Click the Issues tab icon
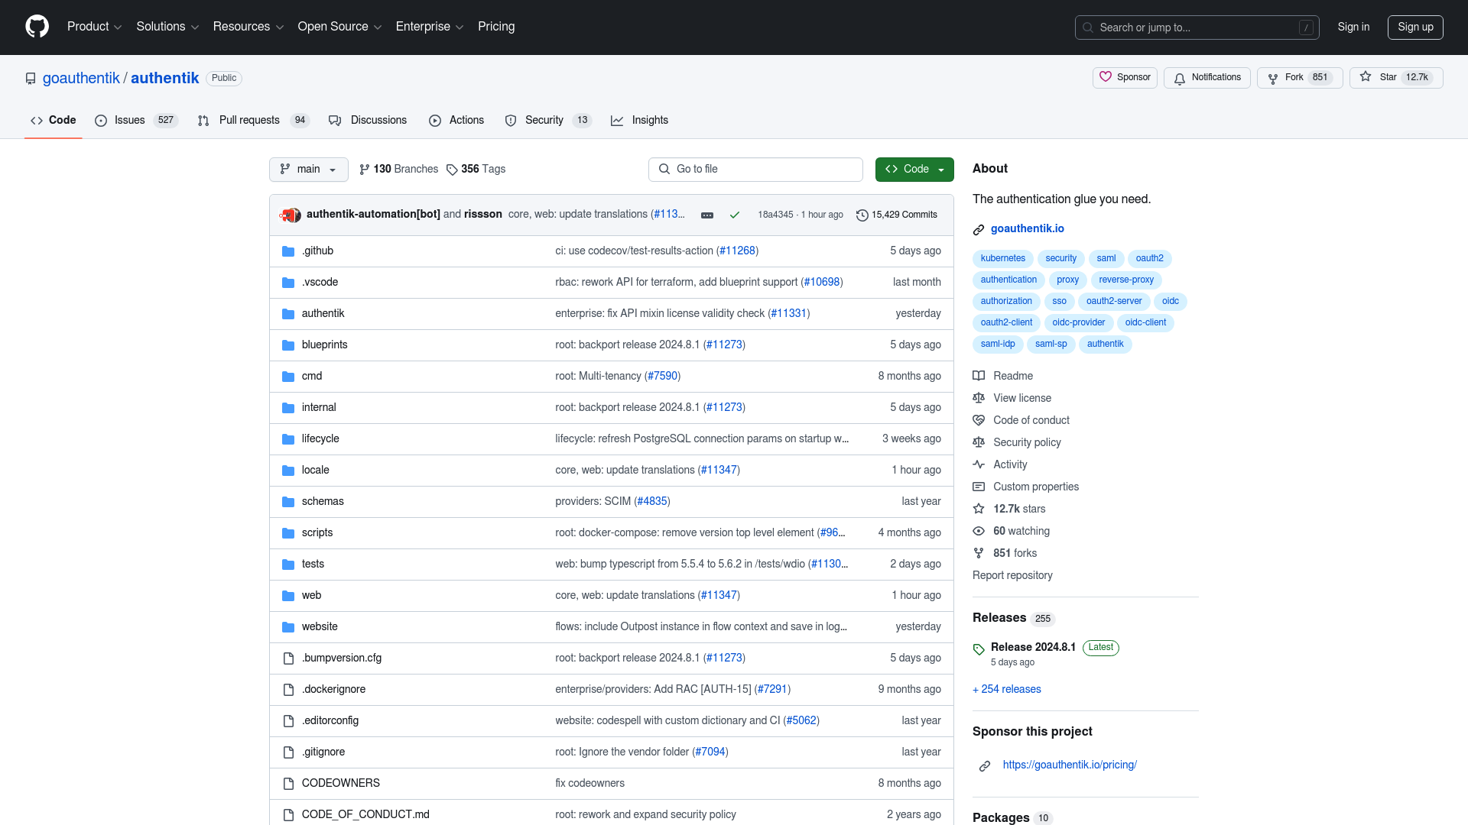1468x825 pixels. coord(102,120)
